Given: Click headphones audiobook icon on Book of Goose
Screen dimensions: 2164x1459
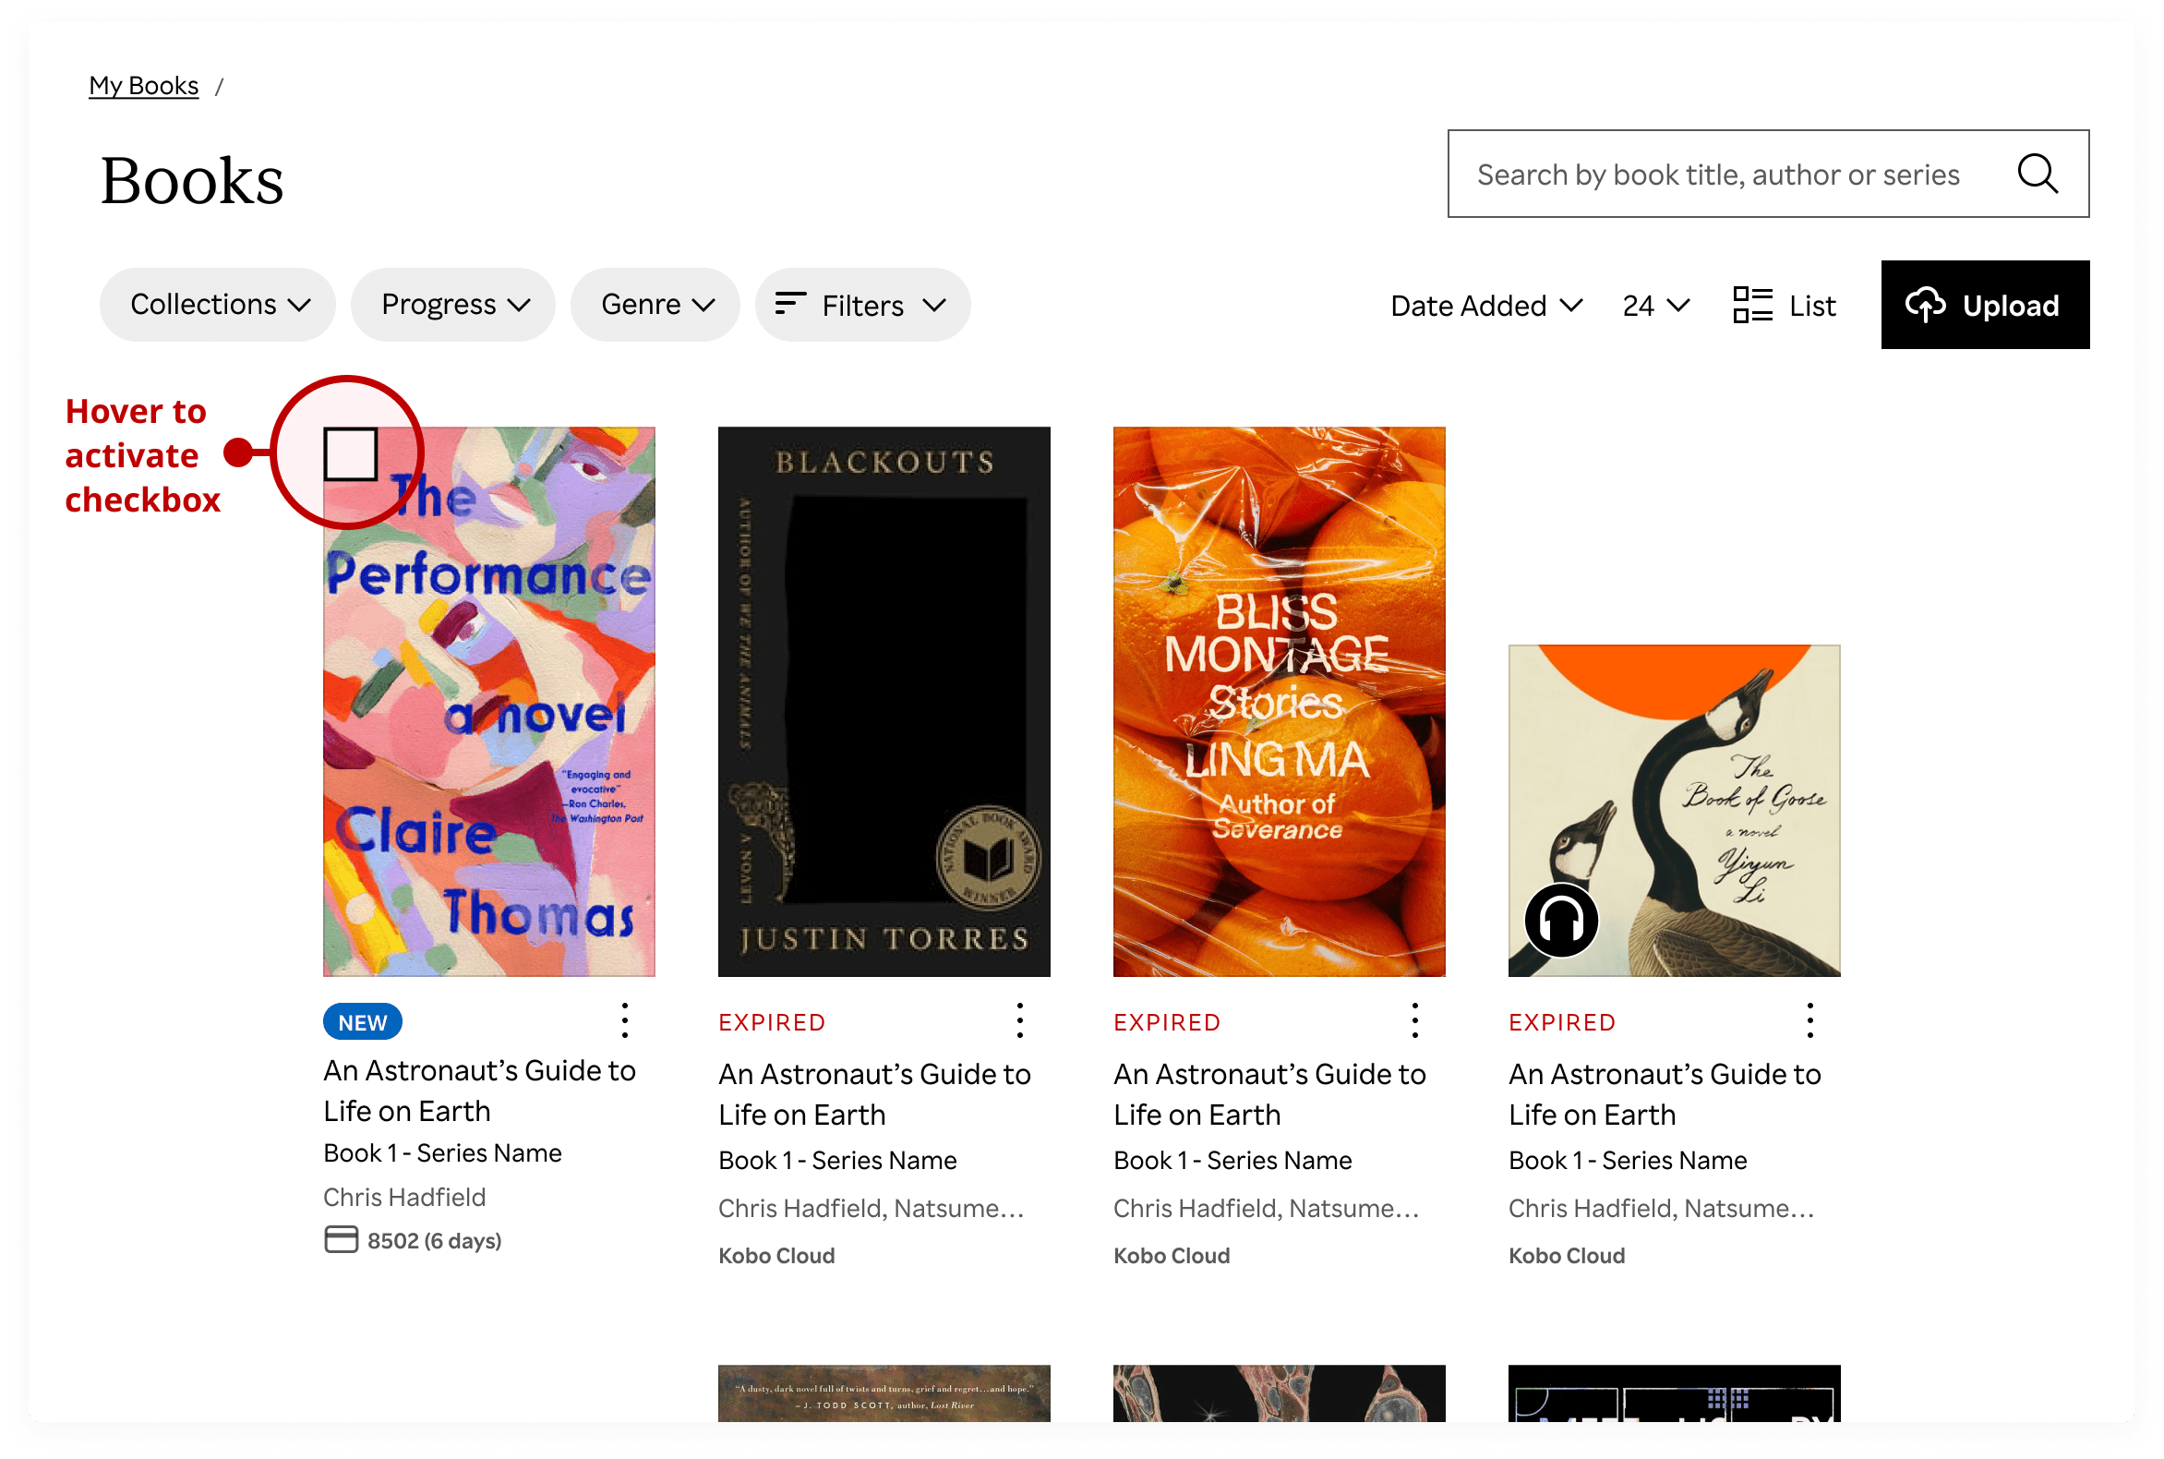Looking at the screenshot, I should 1561,922.
